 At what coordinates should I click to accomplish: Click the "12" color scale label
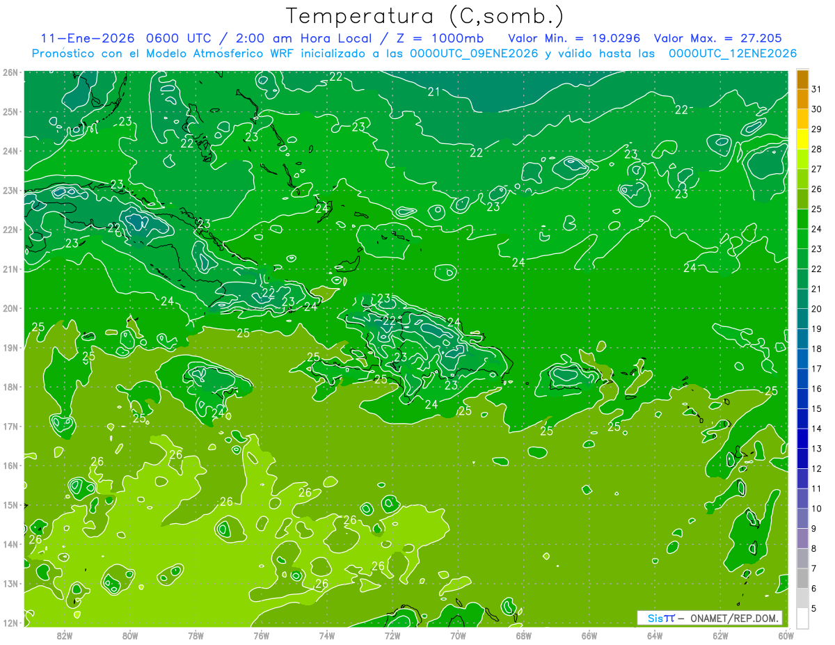tap(817, 468)
